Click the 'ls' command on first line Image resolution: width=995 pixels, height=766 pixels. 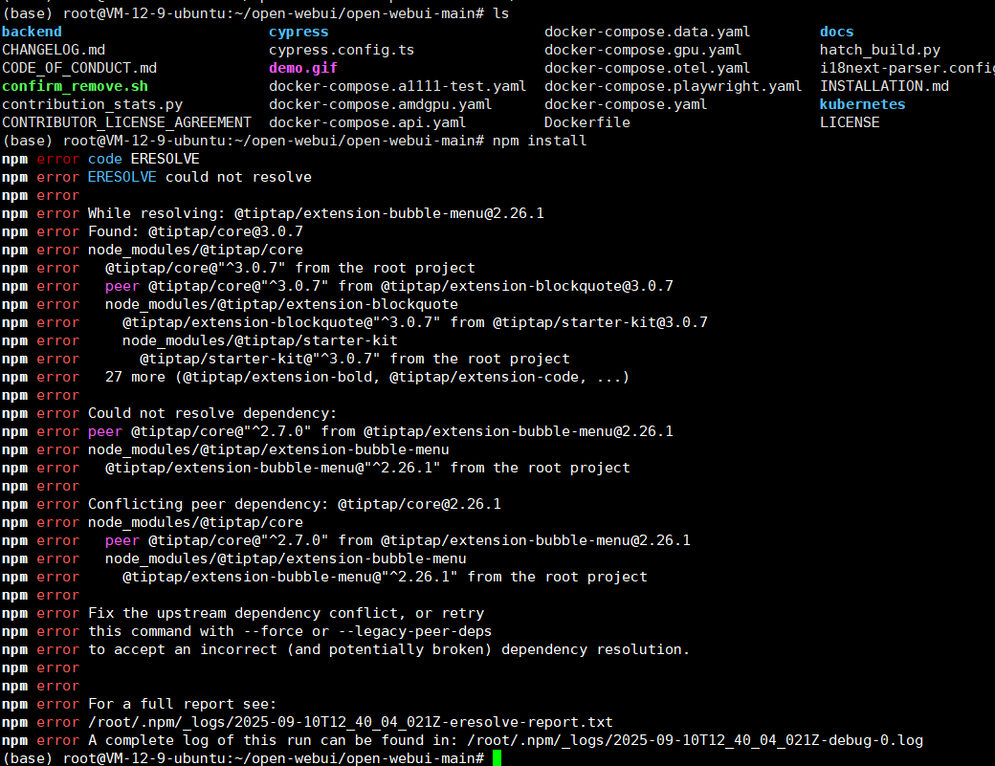500,12
